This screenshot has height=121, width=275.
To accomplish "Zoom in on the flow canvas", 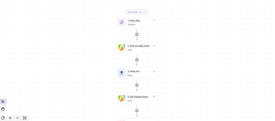I will 10,118.
